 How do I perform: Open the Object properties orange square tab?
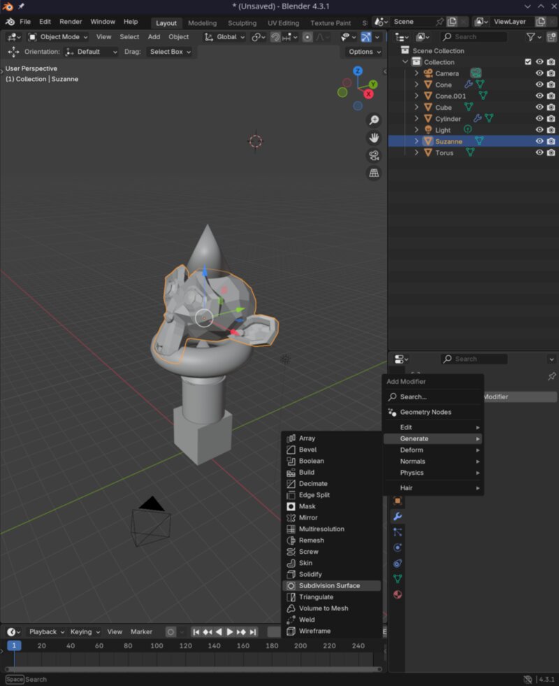[x=398, y=501]
